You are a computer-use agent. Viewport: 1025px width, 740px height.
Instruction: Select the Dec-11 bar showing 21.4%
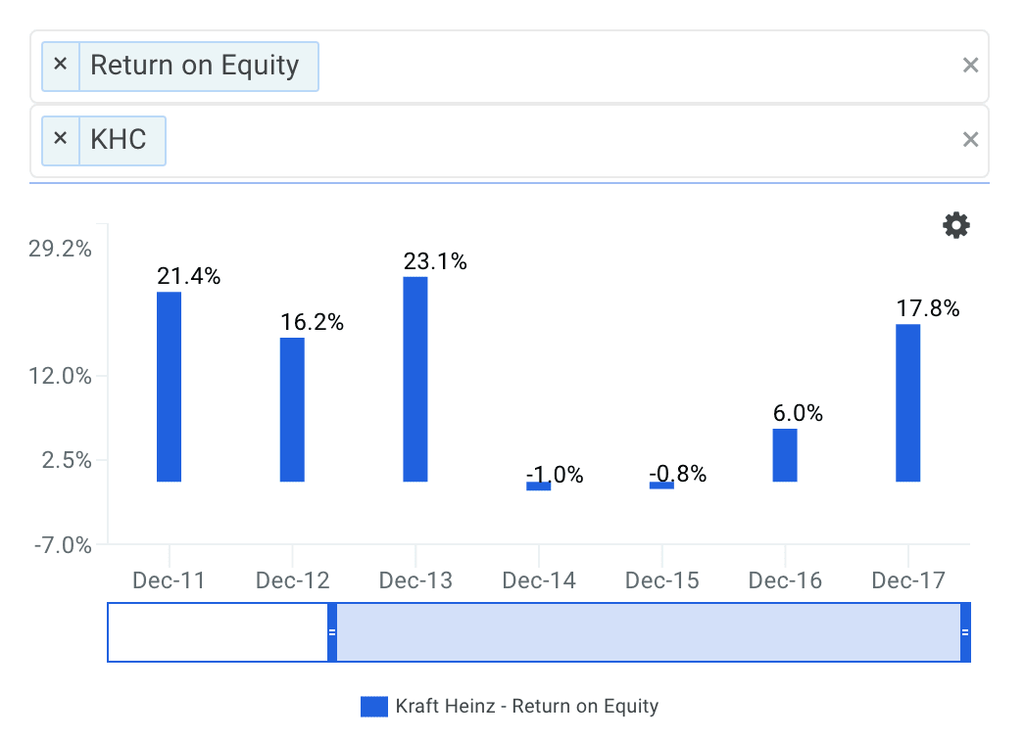coord(170,387)
